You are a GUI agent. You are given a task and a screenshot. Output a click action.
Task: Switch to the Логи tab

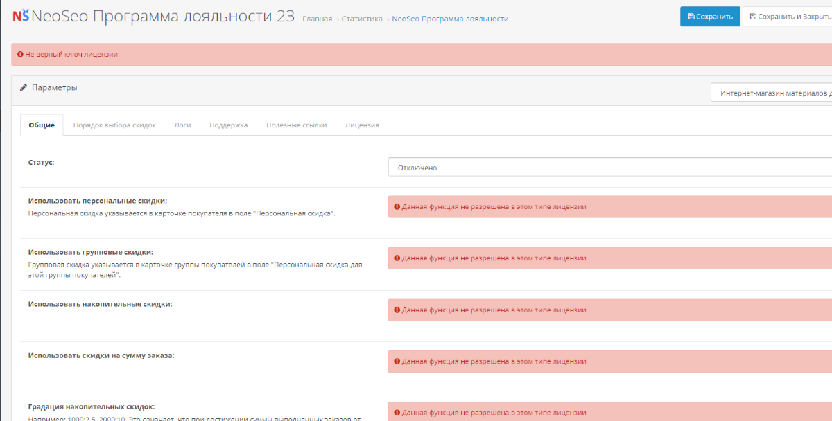coord(182,125)
